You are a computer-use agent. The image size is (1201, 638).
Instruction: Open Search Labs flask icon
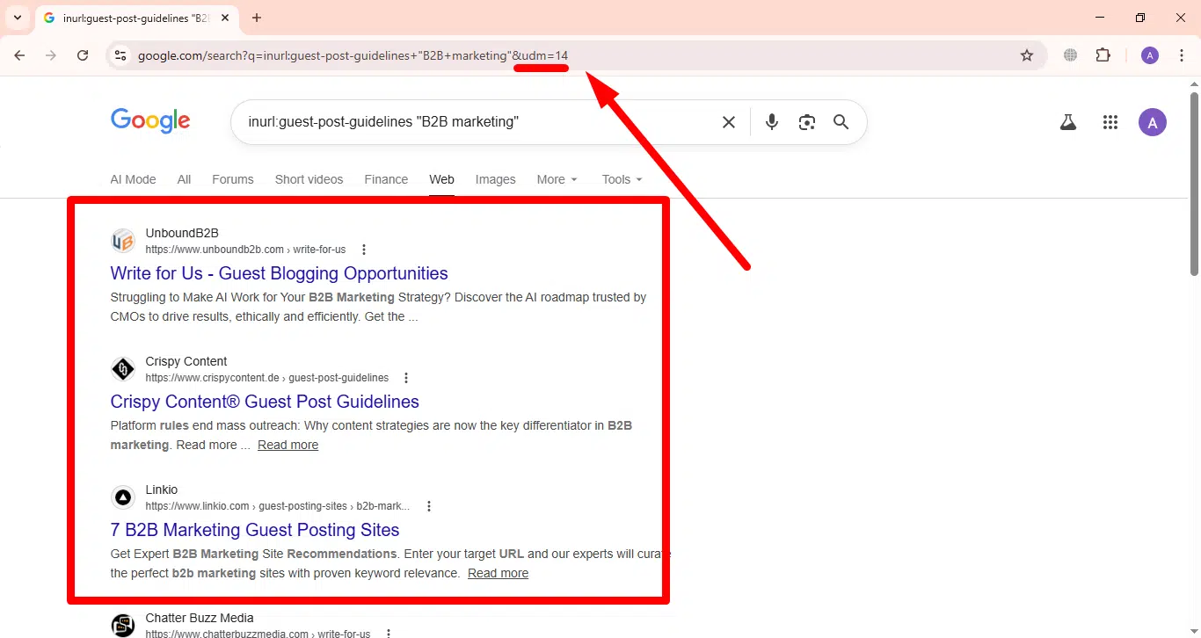(x=1068, y=123)
